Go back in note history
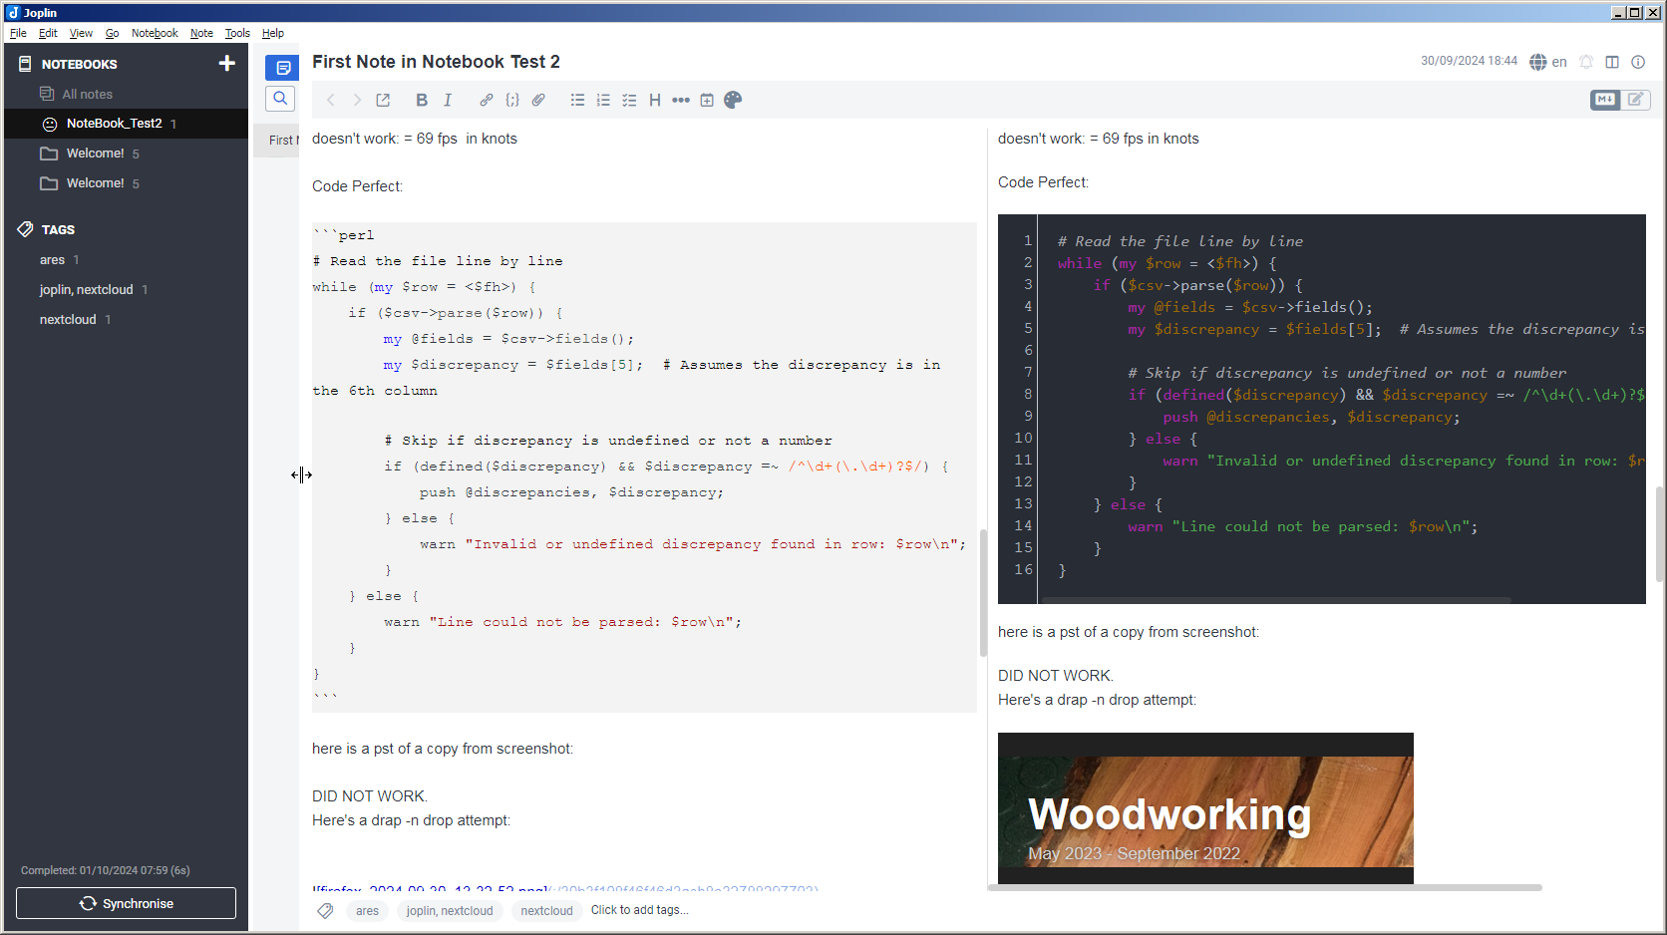1667x935 pixels. pyautogui.click(x=331, y=100)
